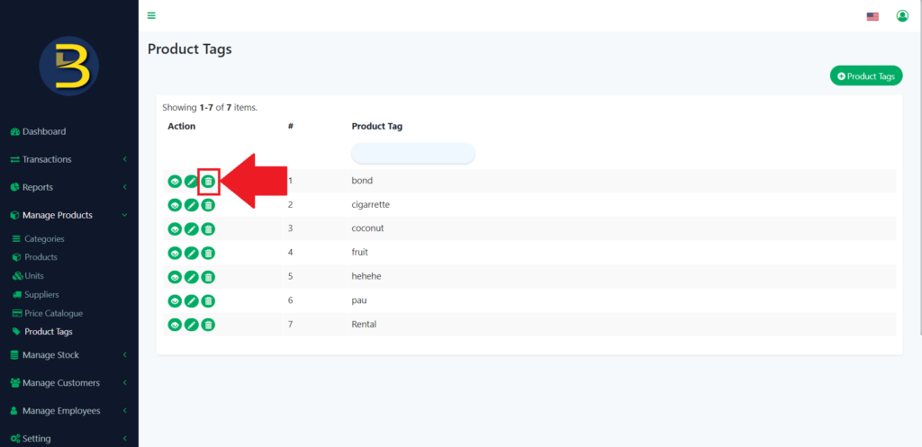Go to Price Catalogue page
The image size is (922, 447).
[53, 313]
